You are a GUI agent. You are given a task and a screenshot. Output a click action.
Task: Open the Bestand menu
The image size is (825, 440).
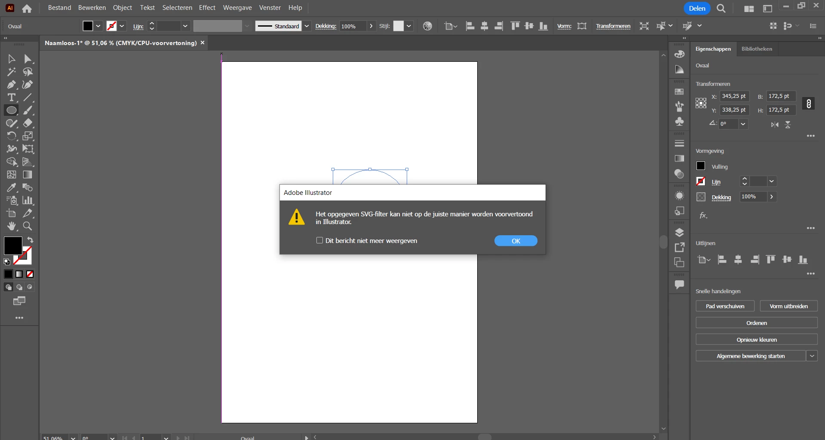59,8
